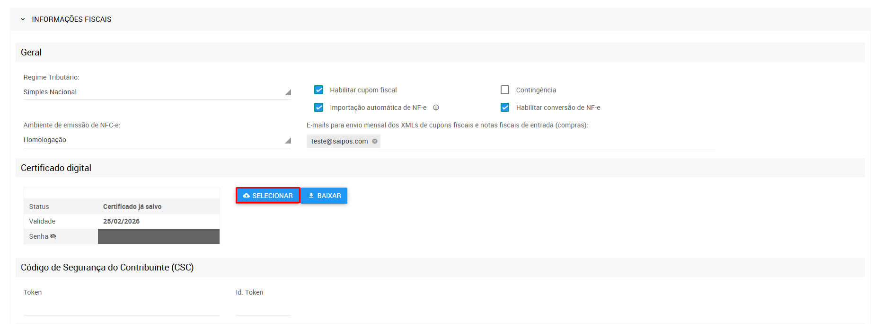Enable the Contingência checkbox

coord(505,90)
